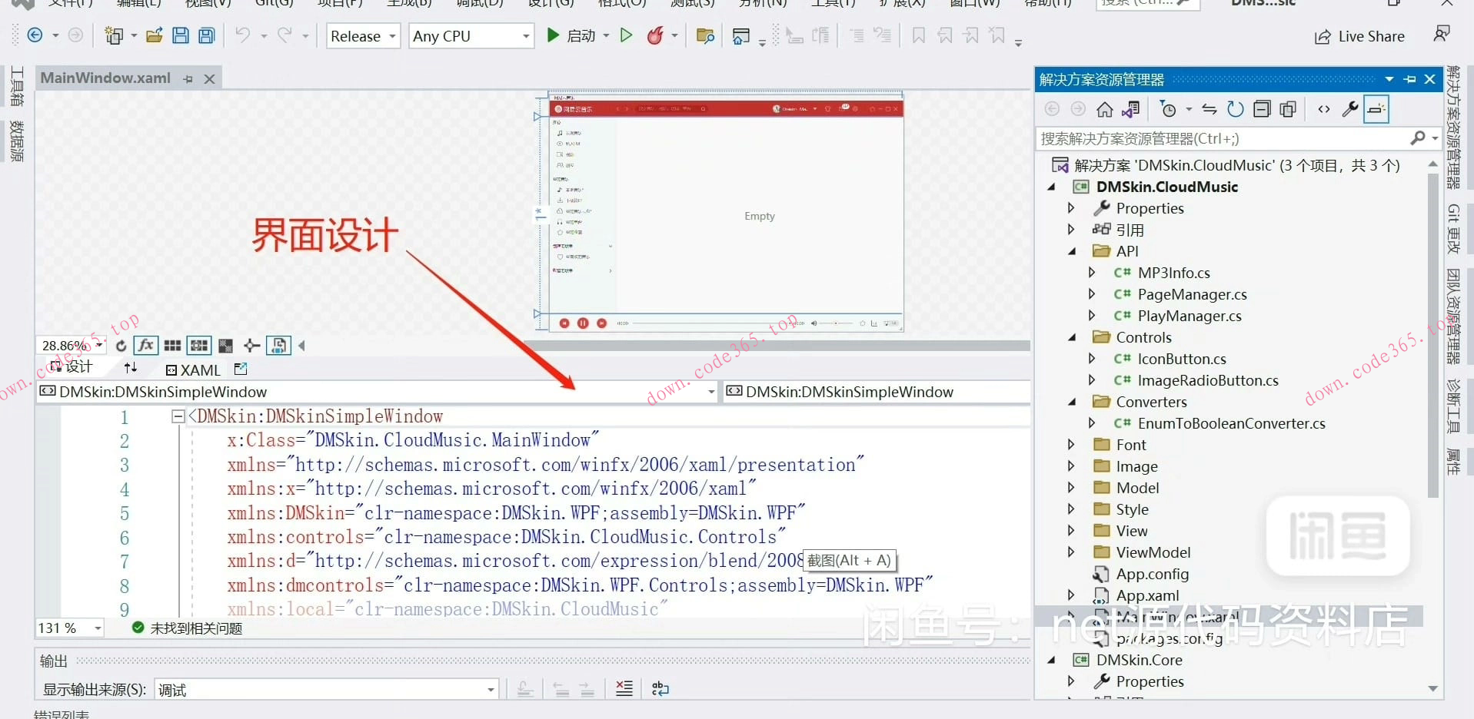Swap design and XAML panes
Image resolution: width=1474 pixels, height=719 pixels.
(131, 368)
